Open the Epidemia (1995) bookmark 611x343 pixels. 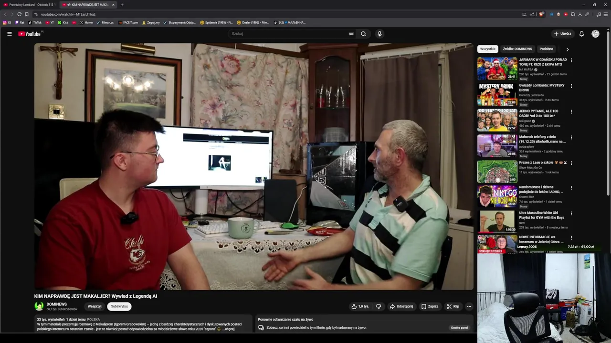pos(216,22)
